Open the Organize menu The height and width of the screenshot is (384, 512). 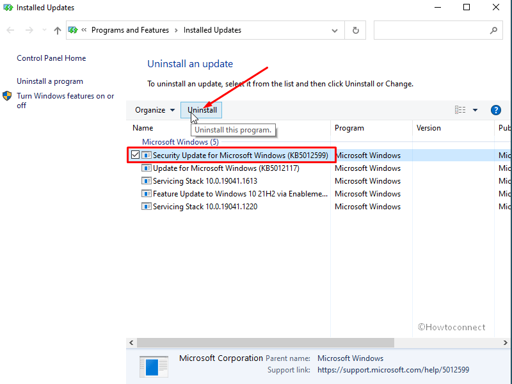[155, 110]
